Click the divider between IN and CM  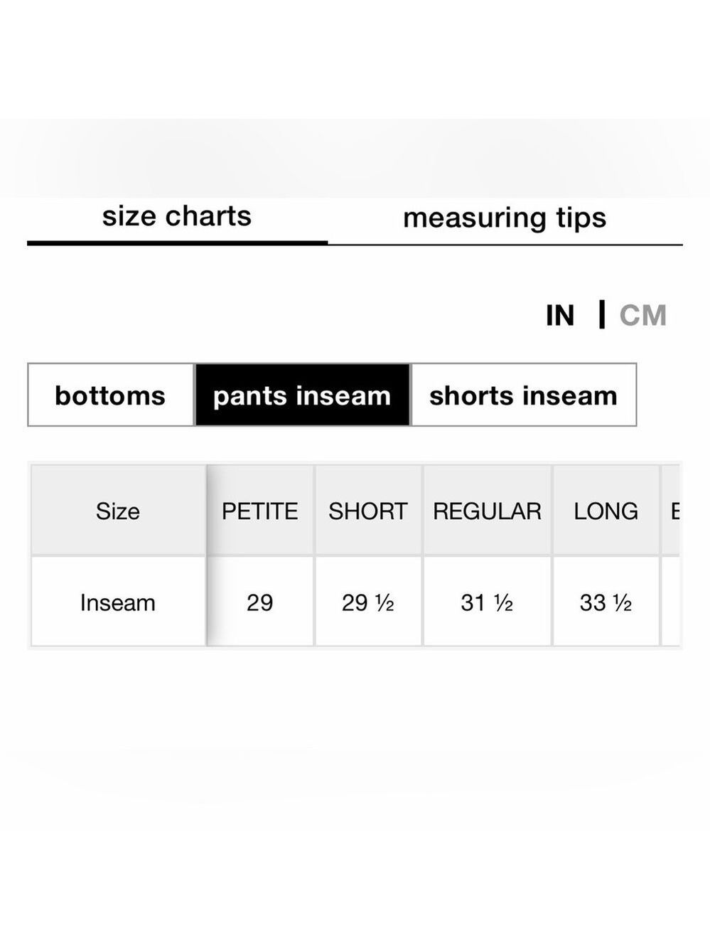pyautogui.click(x=602, y=314)
